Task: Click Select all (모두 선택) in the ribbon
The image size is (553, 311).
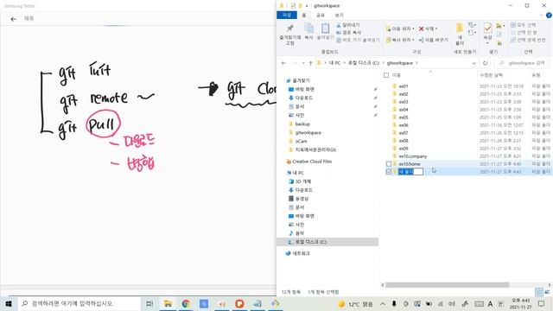Action: tap(524, 25)
